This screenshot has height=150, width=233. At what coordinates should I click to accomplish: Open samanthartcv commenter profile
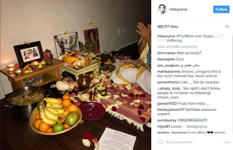pyautogui.click(x=169, y=82)
